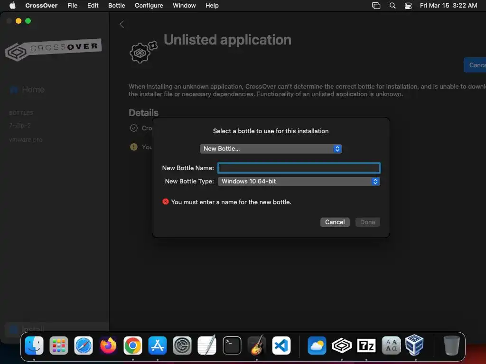Launch Firefox from the Dock
486x364 pixels.
pos(108,346)
